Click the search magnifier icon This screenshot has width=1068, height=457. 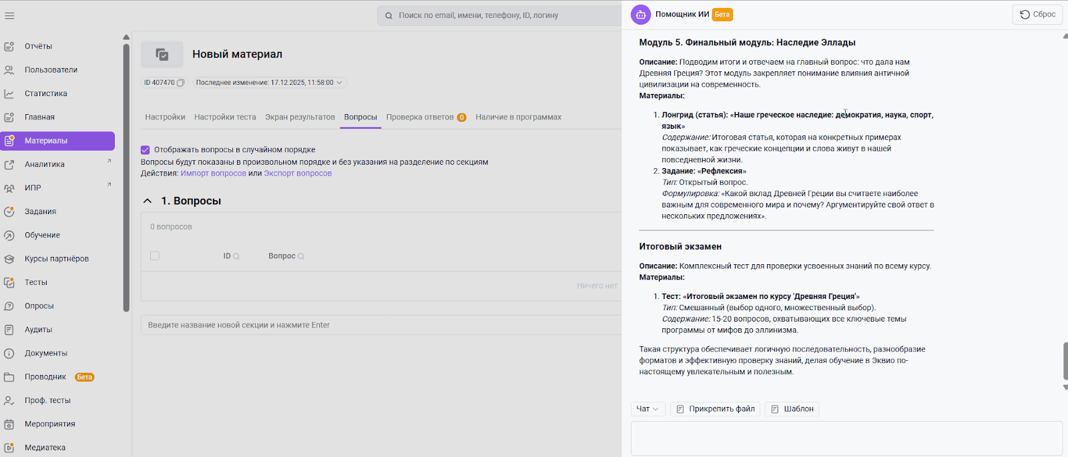[x=389, y=15]
